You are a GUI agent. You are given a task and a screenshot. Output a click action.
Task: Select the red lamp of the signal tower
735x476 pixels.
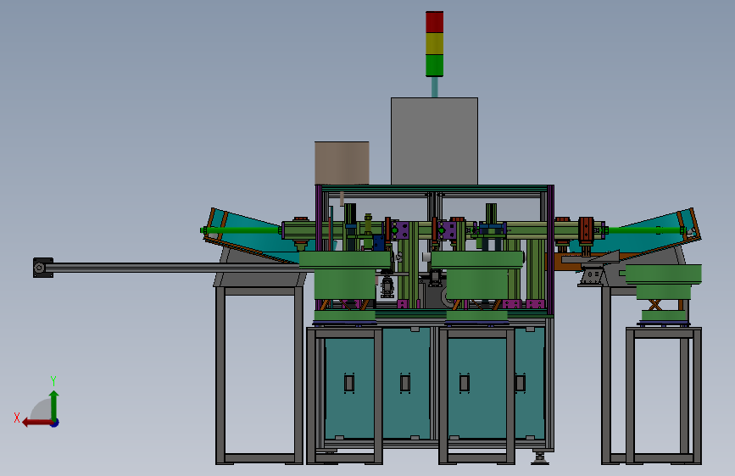[435, 22]
